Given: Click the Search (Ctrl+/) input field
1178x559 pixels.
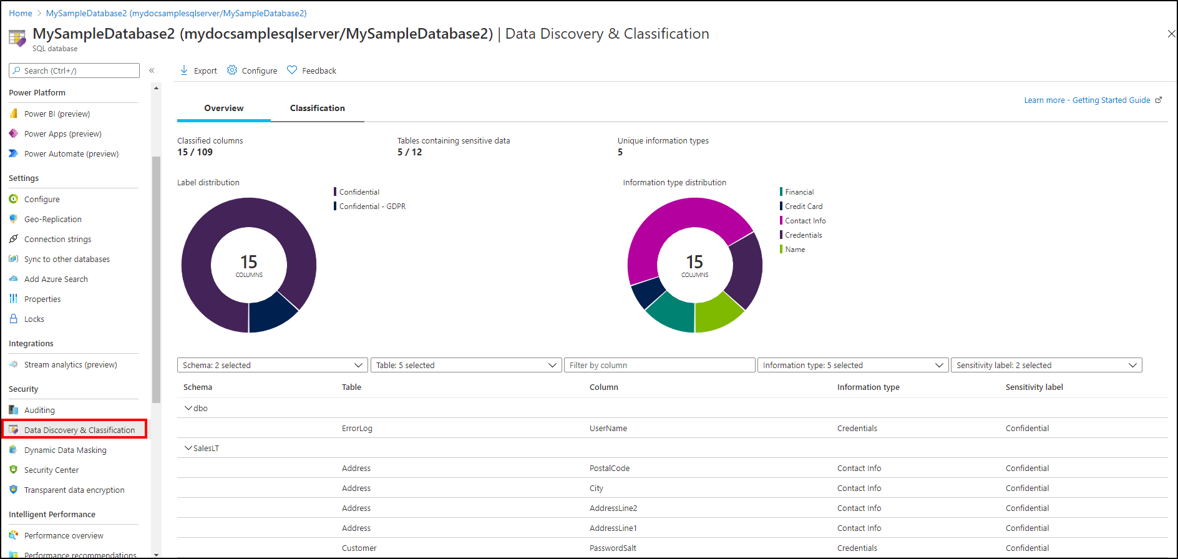Looking at the screenshot, I should (74, 70).
